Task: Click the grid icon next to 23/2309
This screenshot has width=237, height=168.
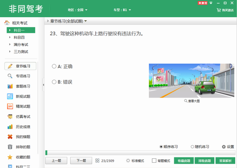Action: coord(97,161)
